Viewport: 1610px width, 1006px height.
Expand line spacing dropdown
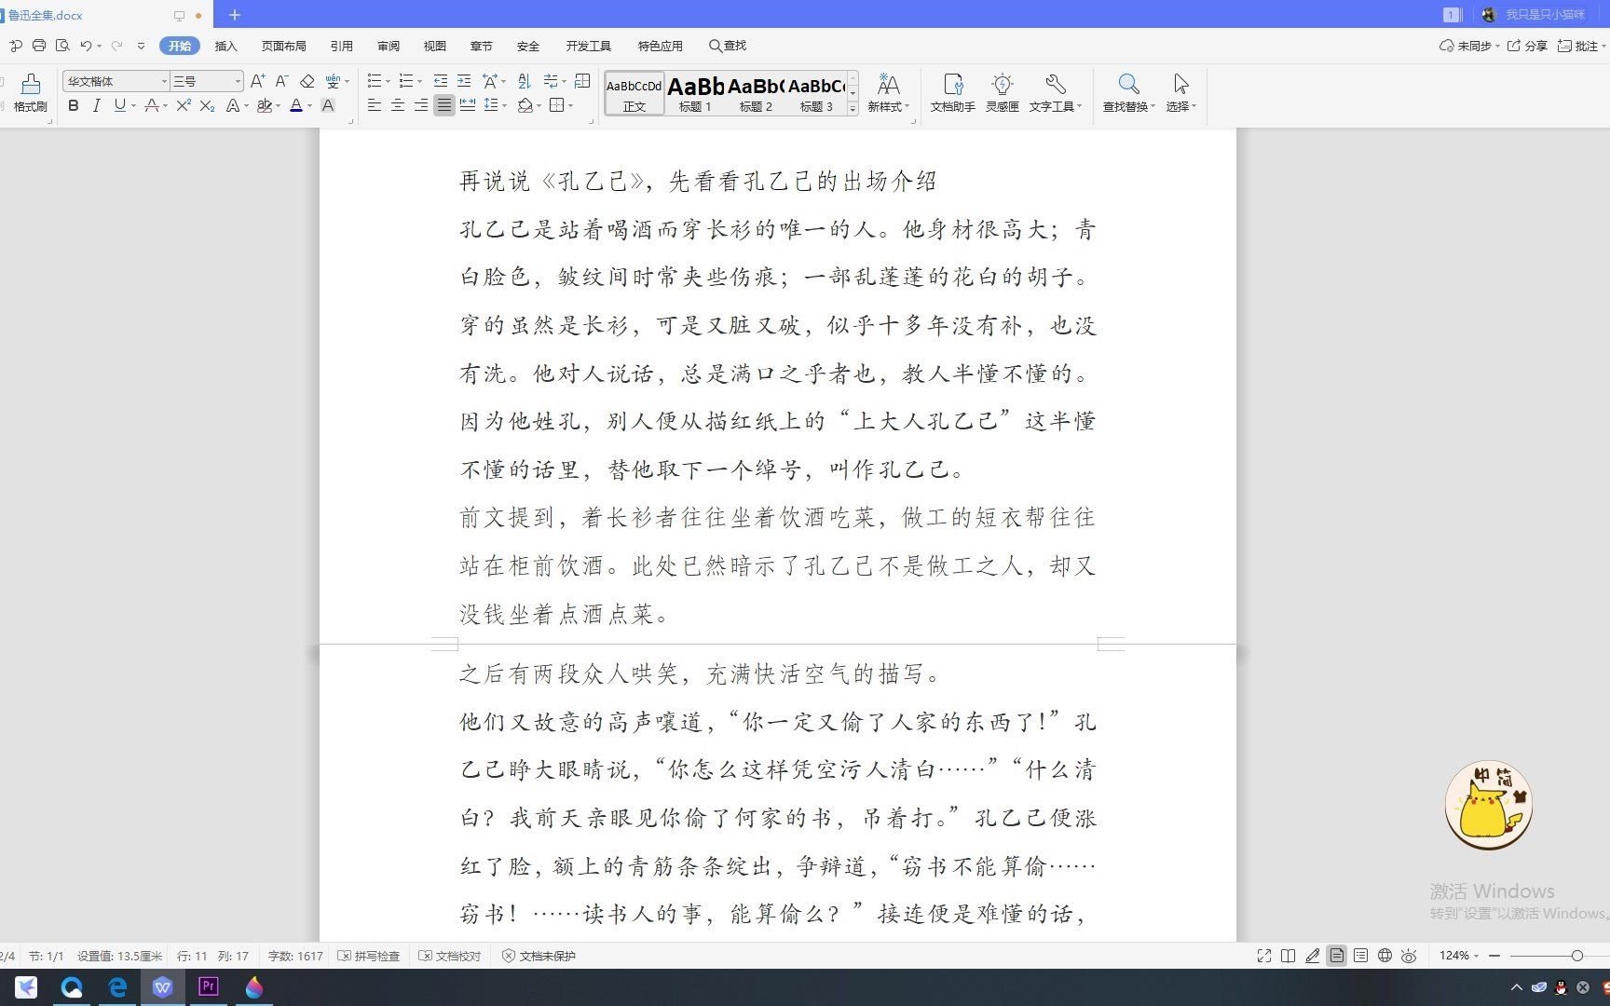click(x=504, y=106)
